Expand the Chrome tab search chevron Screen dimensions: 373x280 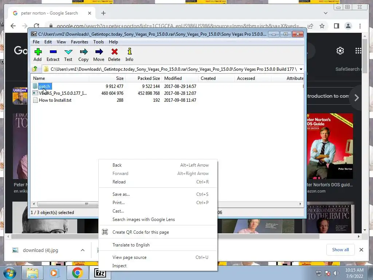pos(326,13)
